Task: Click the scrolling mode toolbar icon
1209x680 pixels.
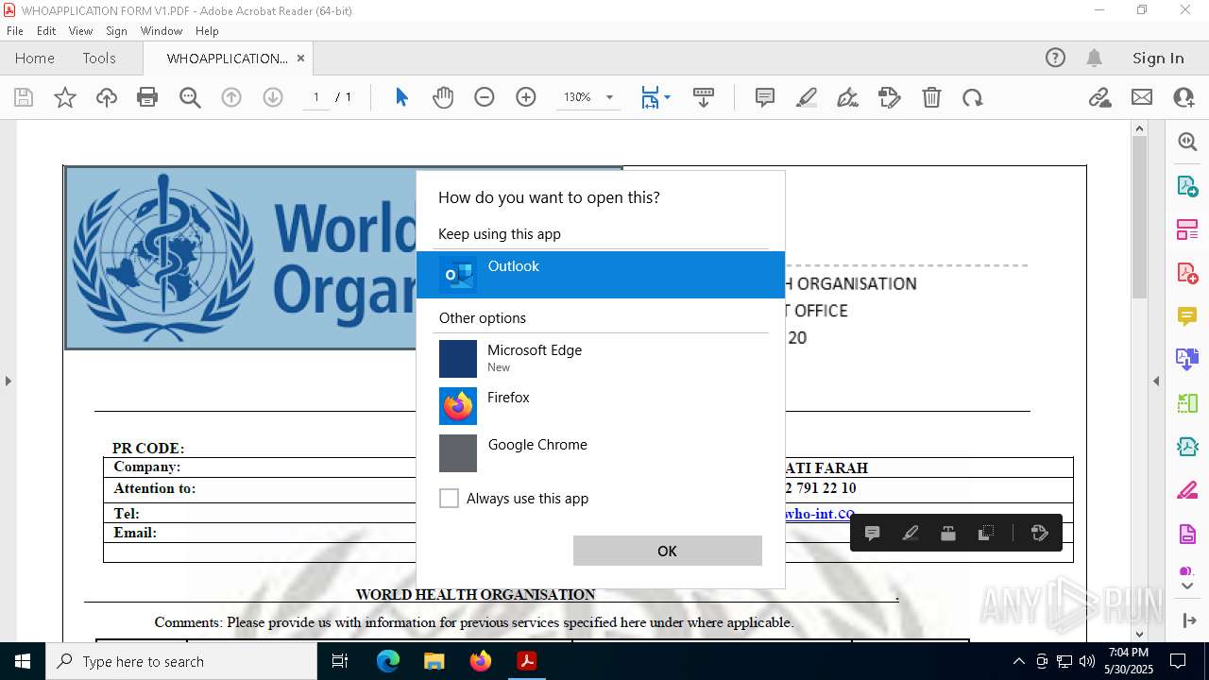Action: 704,97
